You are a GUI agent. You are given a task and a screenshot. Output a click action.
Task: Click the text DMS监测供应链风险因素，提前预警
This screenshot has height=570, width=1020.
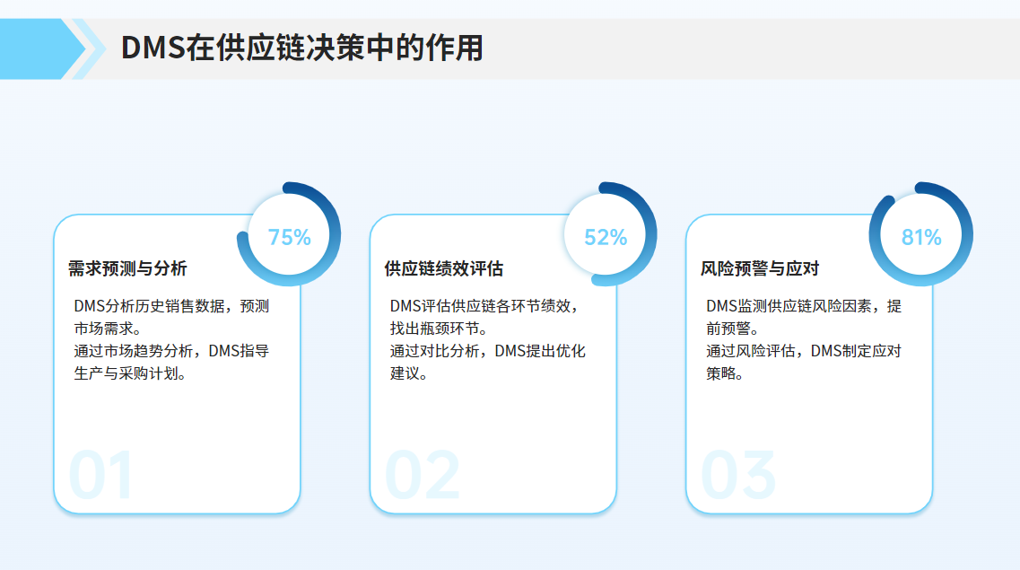804,317
